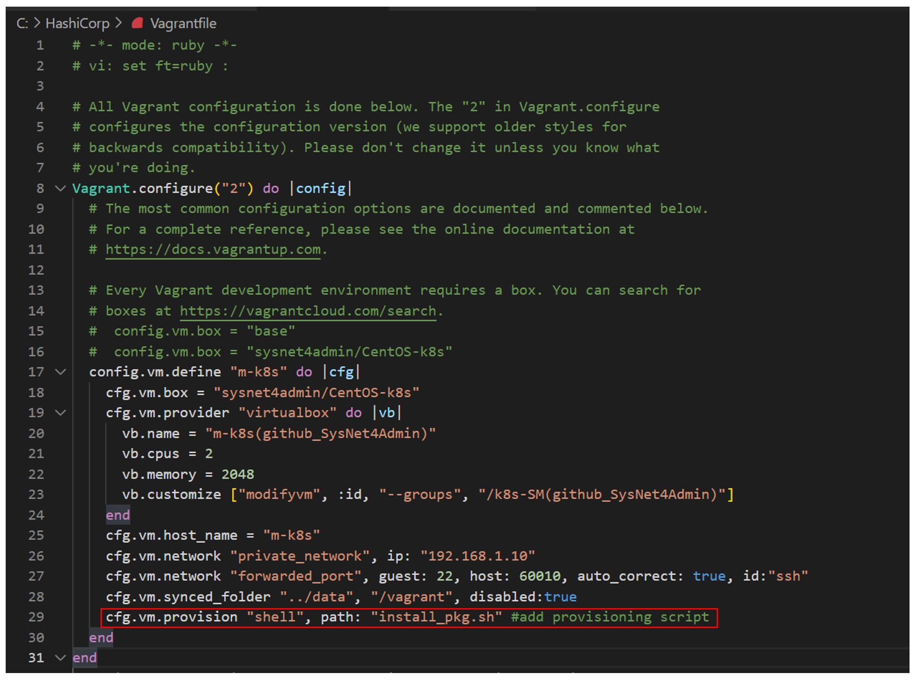Collapse the virtualbox provider block at line 19
919x683 pixels.
60,412
